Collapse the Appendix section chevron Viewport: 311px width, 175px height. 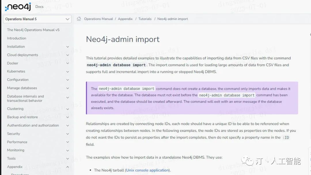click(68, 167)
